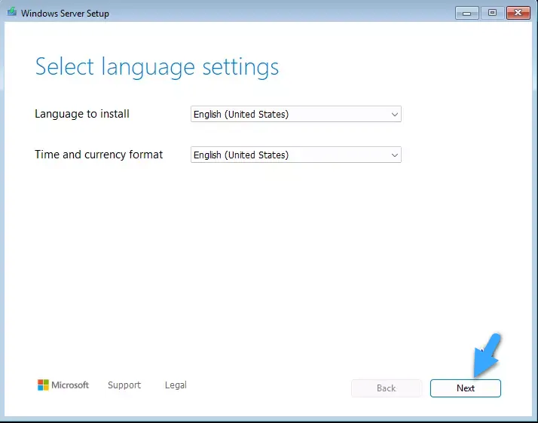This screenshot has width=538, height=423.
Task: Click the Next button
Action: coord(465,388)
